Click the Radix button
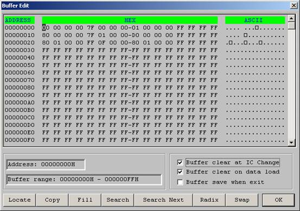300x211 pixels. pyautogui.click(x=209, y=200)
